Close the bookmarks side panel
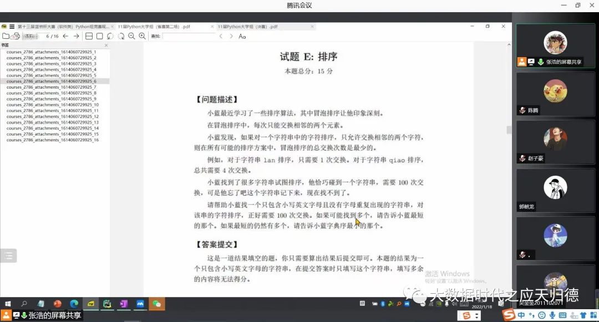The image size is (599, 322). pos(106,45)
